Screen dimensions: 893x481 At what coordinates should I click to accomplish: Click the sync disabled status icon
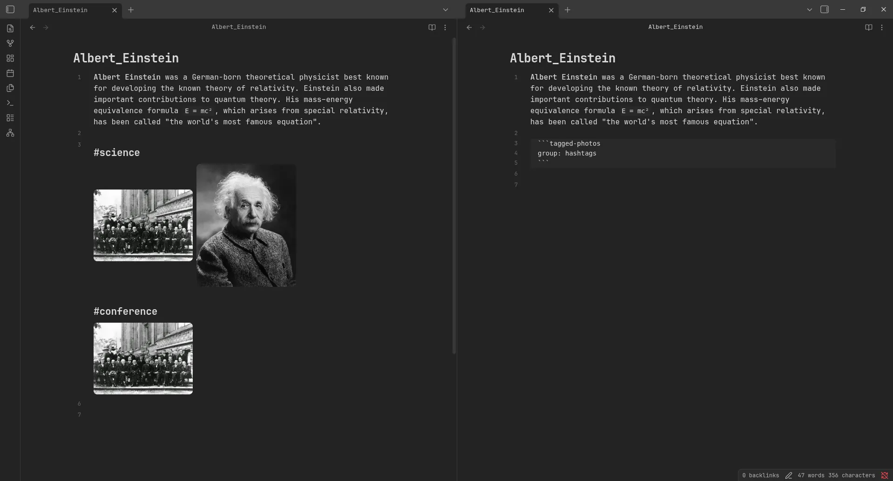(x=885, y=475)
